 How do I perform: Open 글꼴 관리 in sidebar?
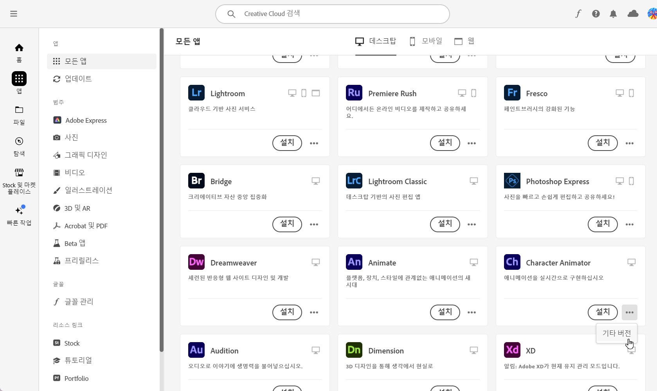click(102, 302)
